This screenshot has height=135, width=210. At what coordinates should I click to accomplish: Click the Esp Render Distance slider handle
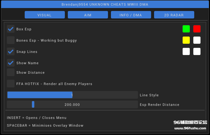coord(33,104)
